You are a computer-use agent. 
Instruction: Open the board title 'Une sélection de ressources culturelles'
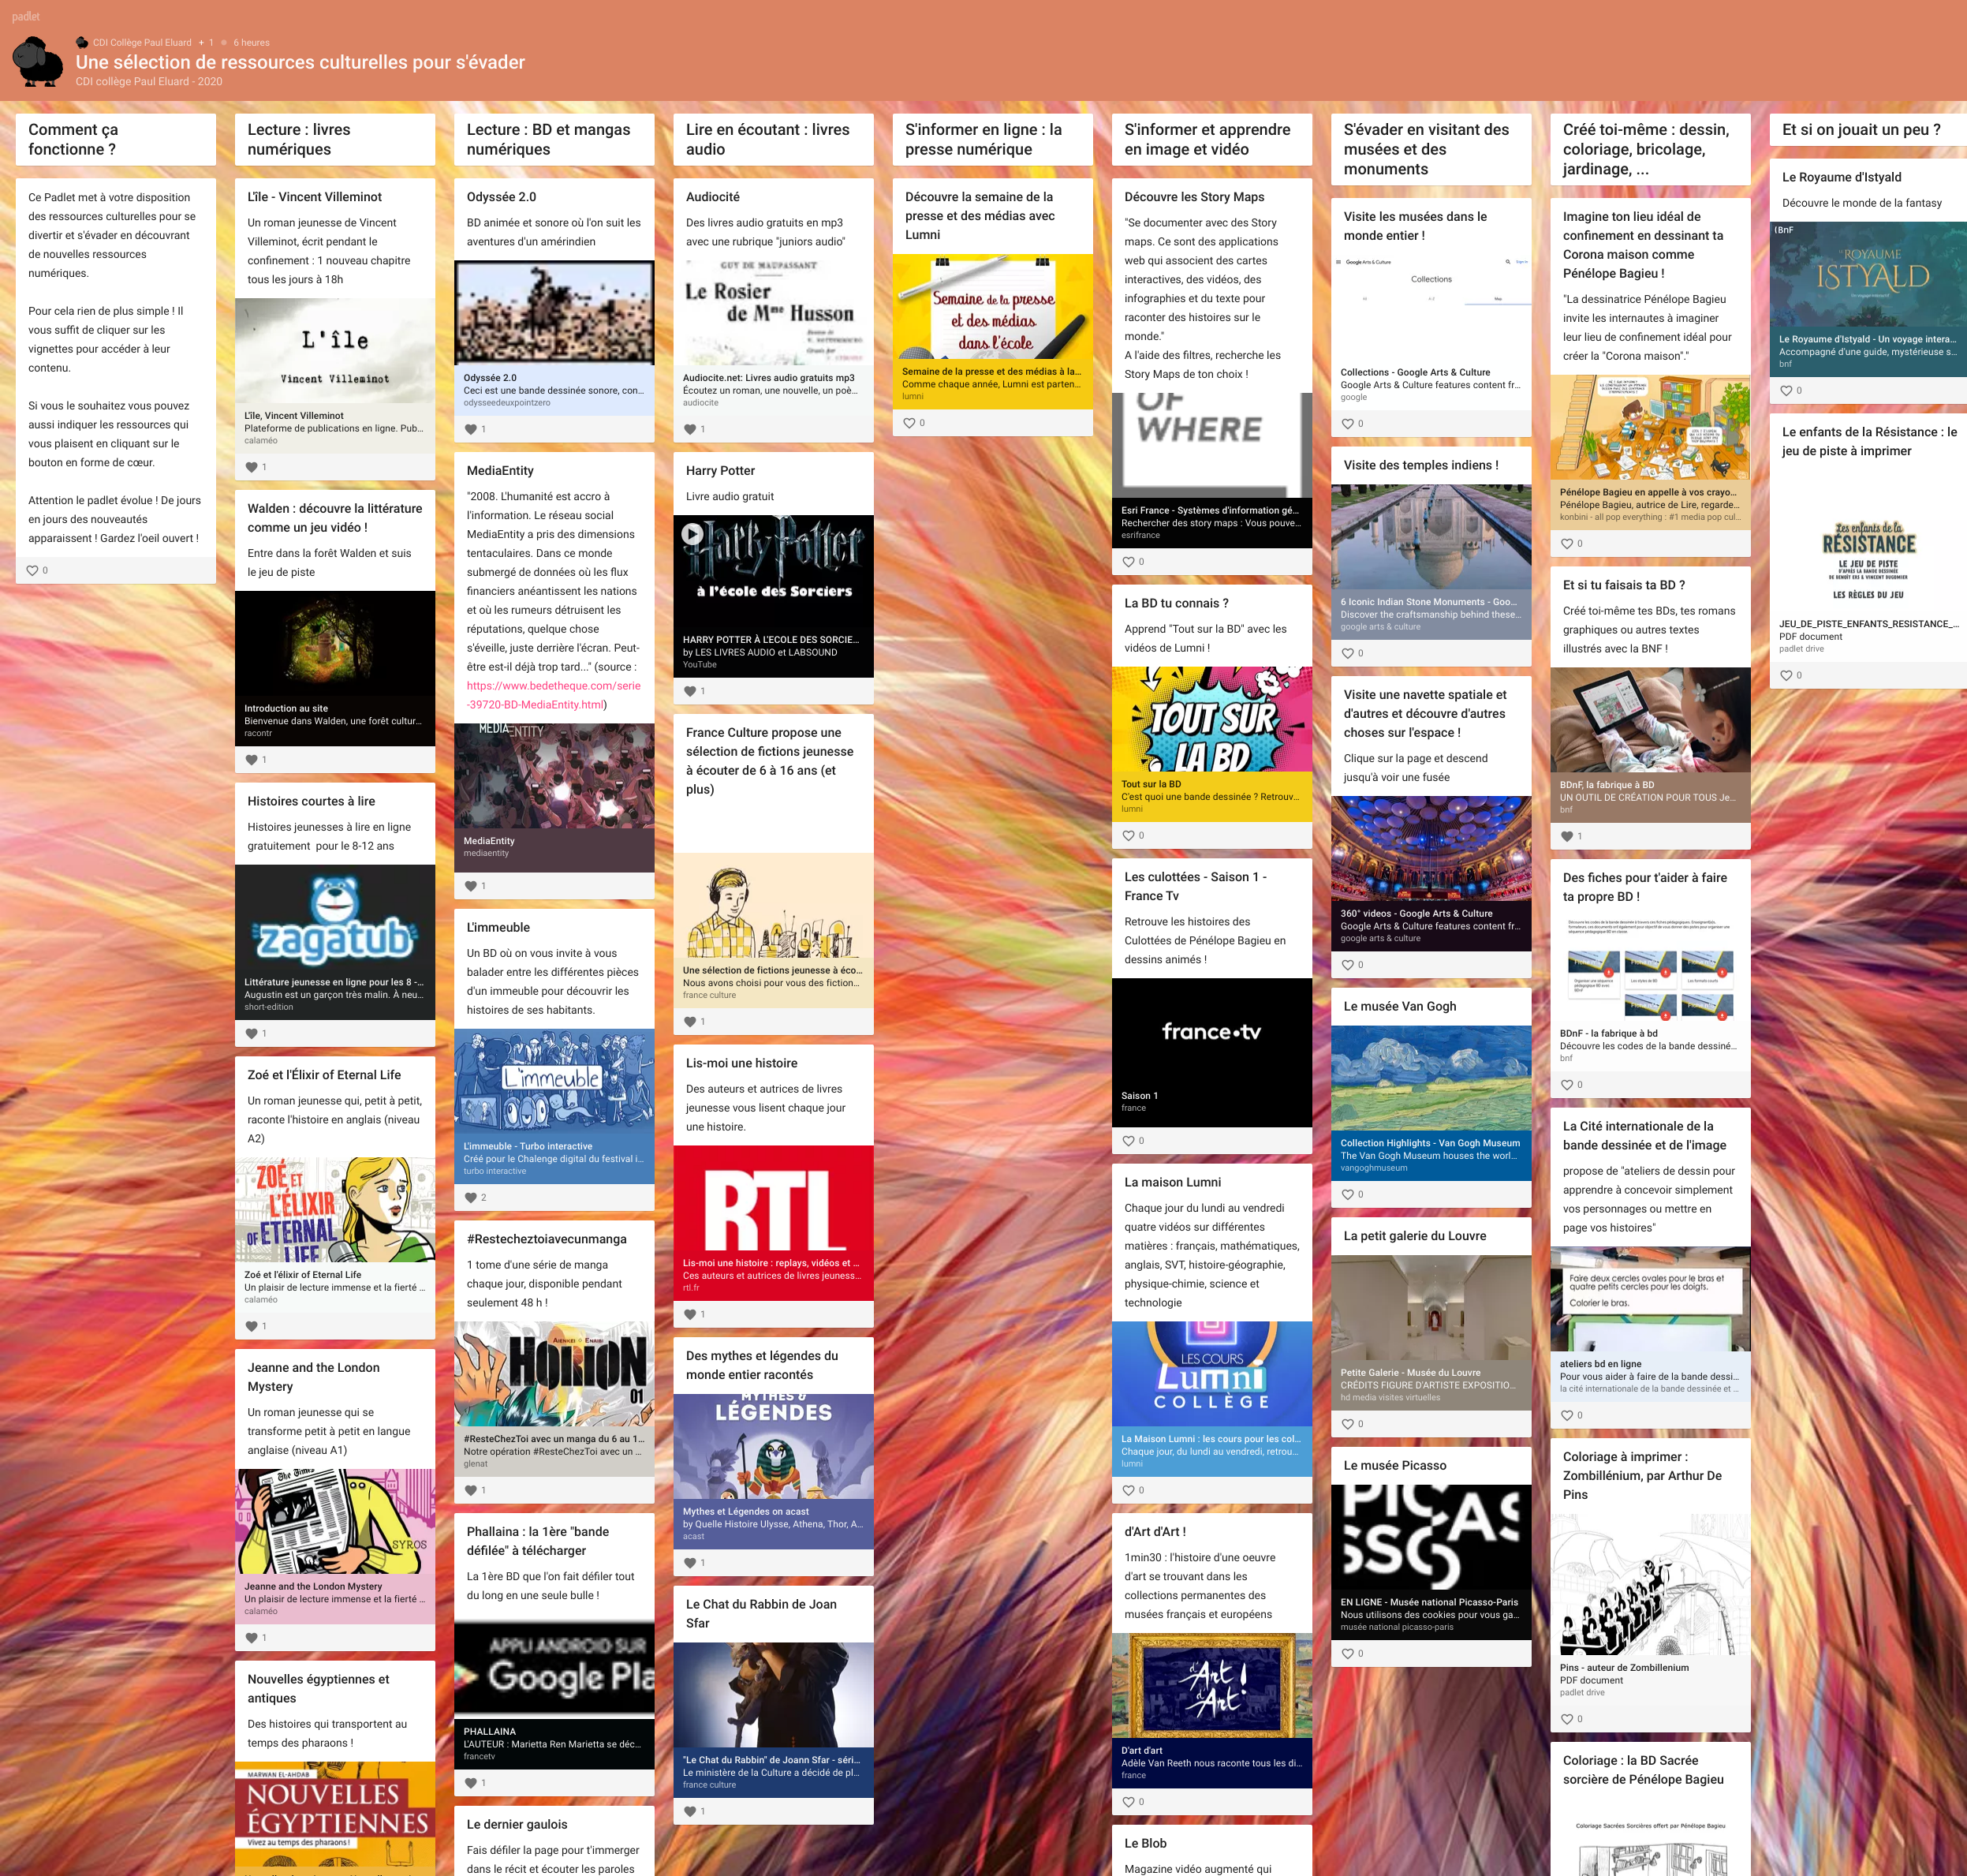(300, 62)
